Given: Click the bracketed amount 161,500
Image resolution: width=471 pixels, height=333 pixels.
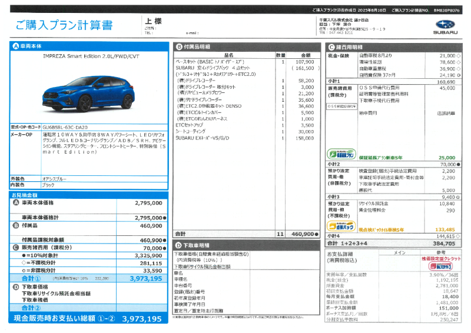Looking at the screenshot, I should tap(304, 68).
